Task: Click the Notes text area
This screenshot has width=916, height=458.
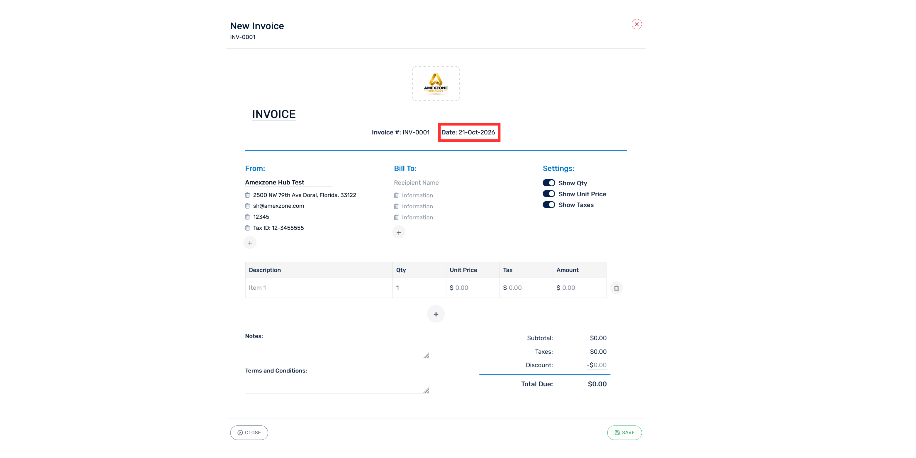Action: pos(337,350)
